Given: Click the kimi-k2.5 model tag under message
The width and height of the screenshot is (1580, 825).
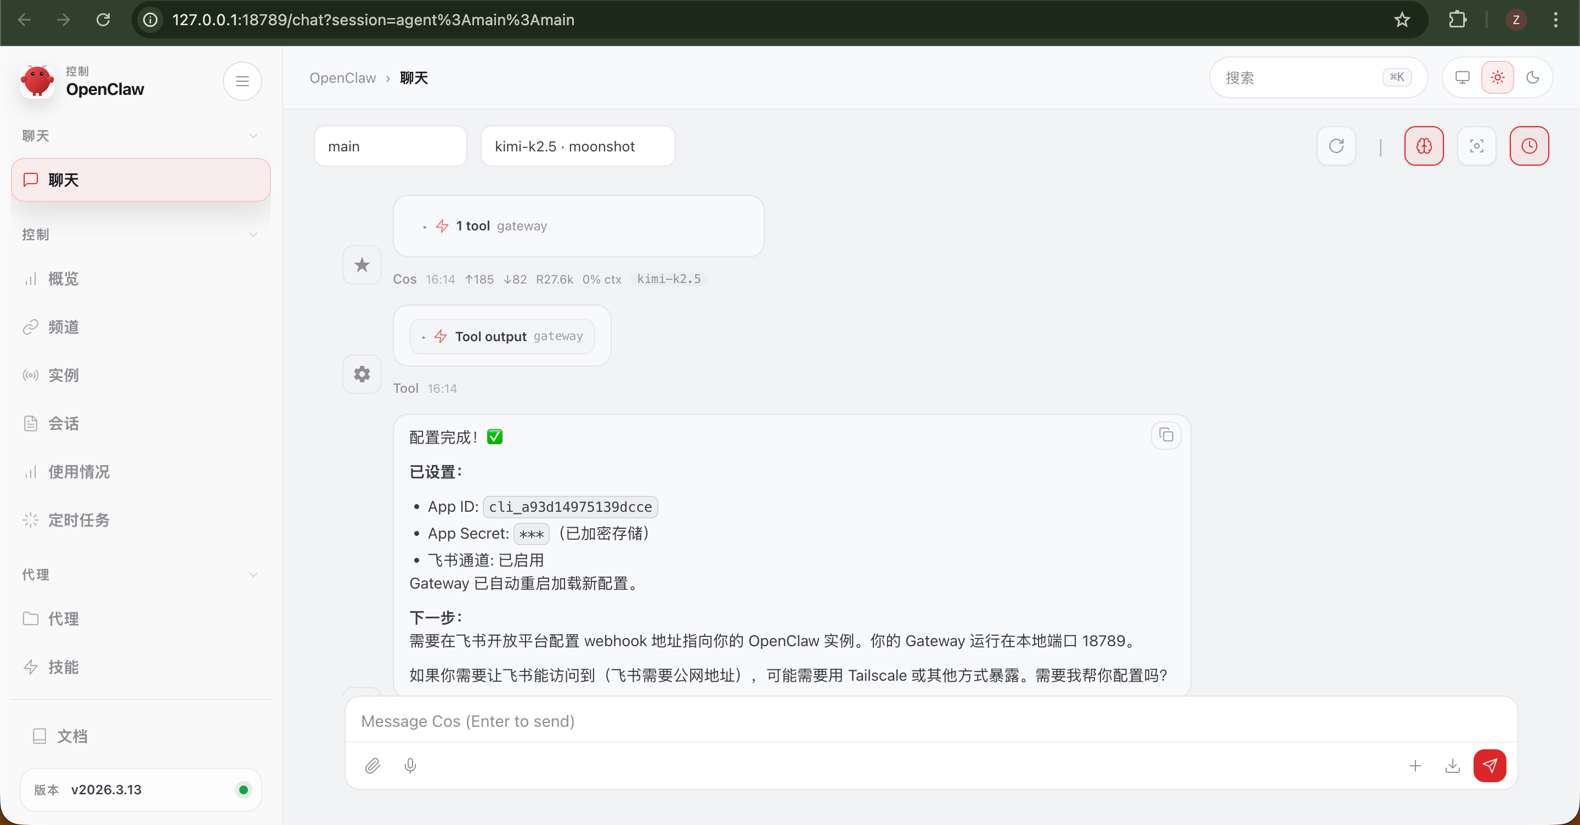Looking at the screenshot, I should (x=669, y=279).
